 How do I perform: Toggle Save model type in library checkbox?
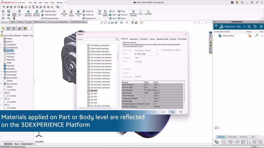click(x=161, y=50)
